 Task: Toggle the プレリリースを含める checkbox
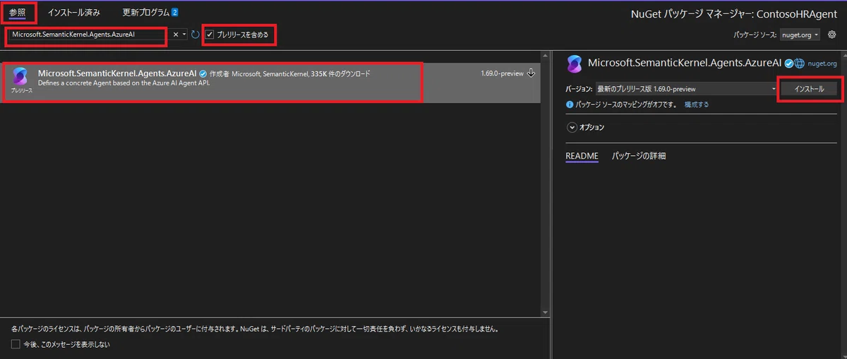click(210, 35)
